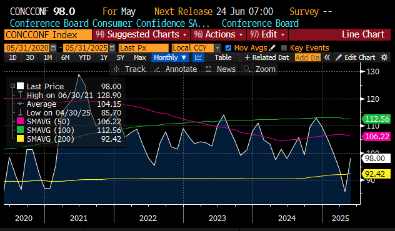Switch to 6M range
The image size is (395, 231).
click(x=65, y=57)
